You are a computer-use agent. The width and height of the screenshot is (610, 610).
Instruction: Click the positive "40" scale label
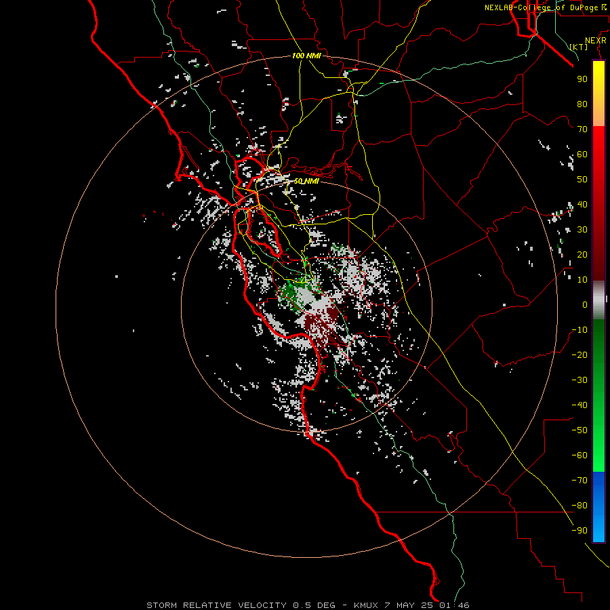[582, 204]
